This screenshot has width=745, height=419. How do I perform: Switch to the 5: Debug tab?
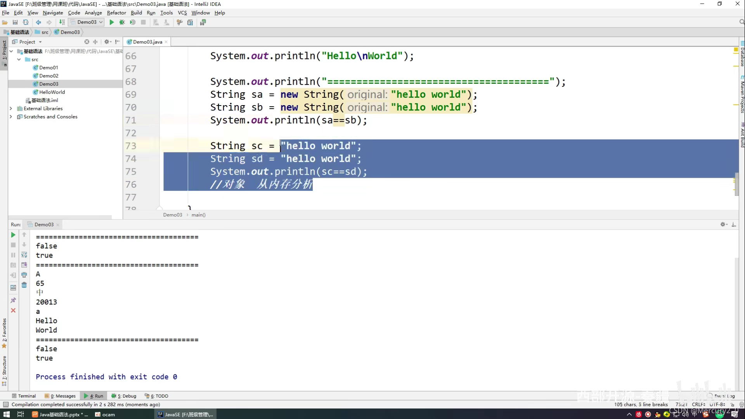(x=124, y=396)
